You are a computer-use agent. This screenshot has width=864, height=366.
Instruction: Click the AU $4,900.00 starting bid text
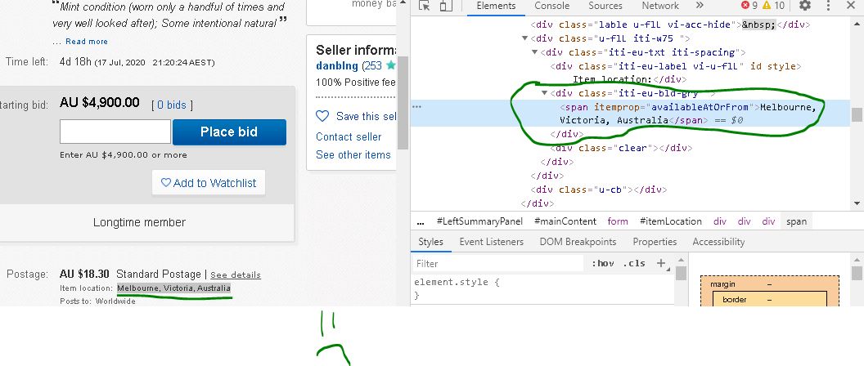(99, 103)
